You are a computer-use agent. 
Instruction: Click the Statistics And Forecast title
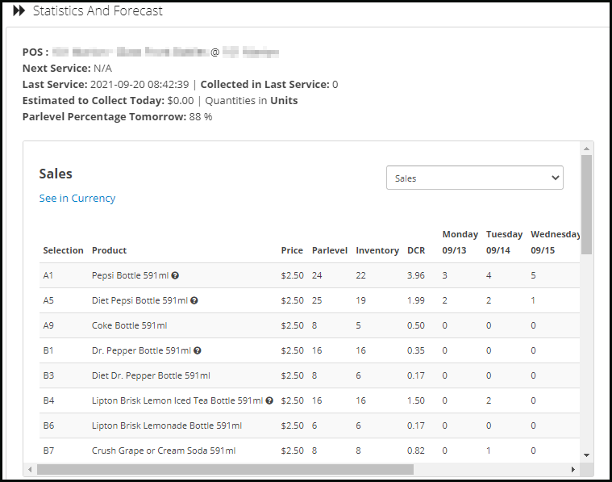(x=98, y=11)
